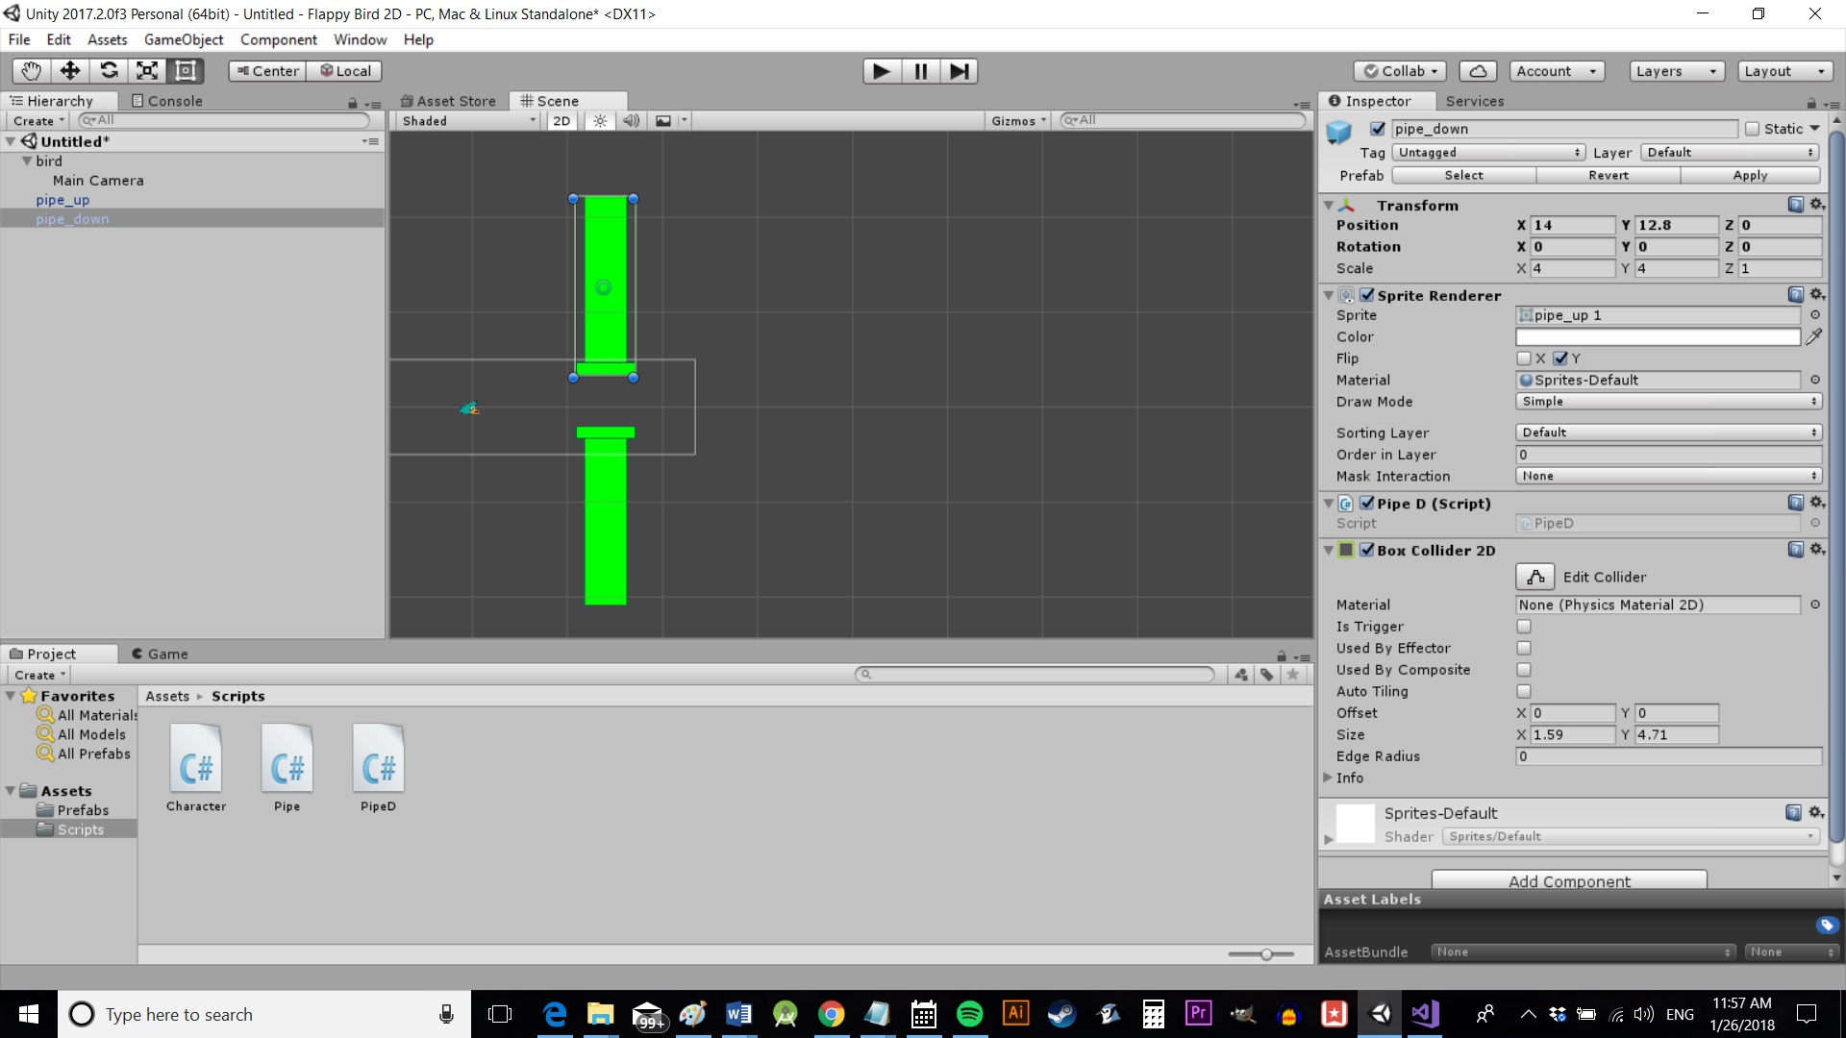Switch to the Game tab

coord(160,654)
